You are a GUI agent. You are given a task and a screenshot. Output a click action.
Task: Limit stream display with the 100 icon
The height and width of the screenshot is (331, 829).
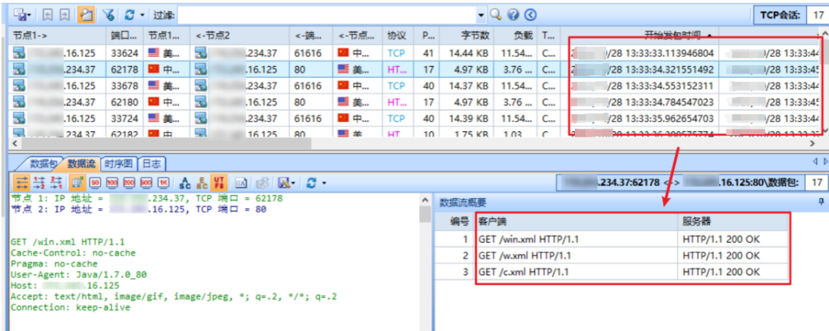(x=112, y=183)
